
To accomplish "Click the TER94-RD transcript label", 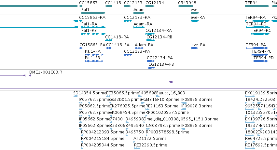I will [x=256, y=24].
